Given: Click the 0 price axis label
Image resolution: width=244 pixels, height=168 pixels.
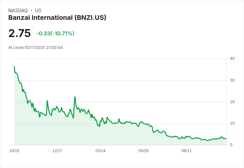Looking at the screenshot, I should [x=231, y=145].
